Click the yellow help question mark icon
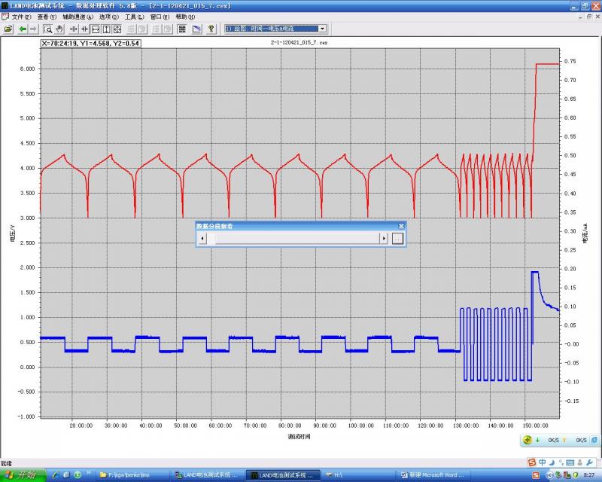This screenshot has height=482, width=602. [x=211, y=29]
